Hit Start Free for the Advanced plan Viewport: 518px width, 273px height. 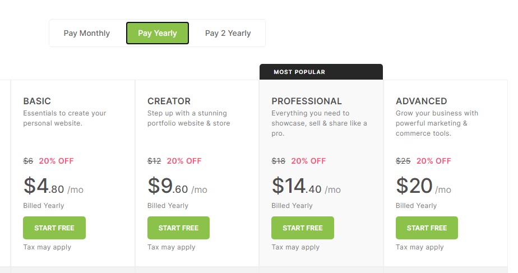[427, 228]
